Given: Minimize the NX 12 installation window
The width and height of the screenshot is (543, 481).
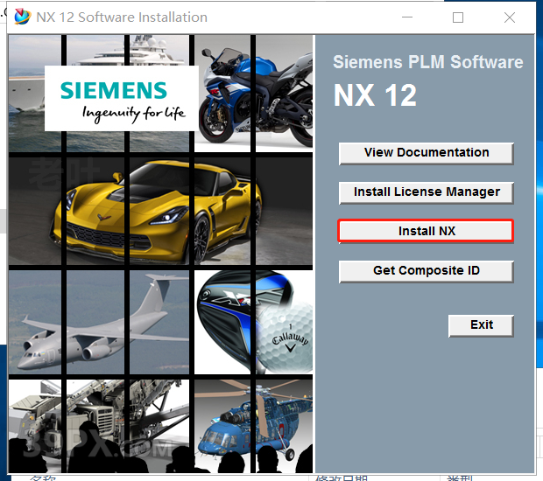Looking at the screenshot, I should (407, 17).
